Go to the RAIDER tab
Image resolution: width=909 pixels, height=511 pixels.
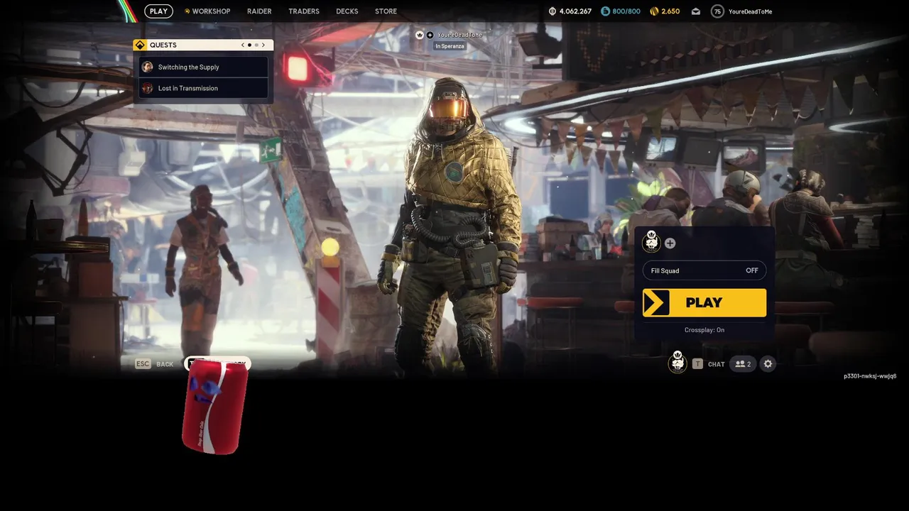point(259,11)
